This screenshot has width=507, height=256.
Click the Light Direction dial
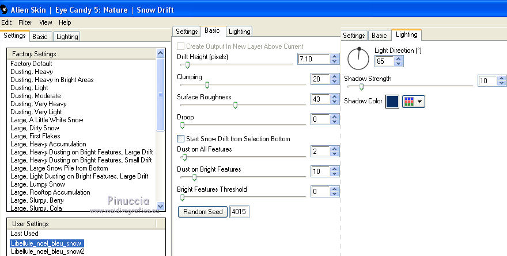point(358,59)
